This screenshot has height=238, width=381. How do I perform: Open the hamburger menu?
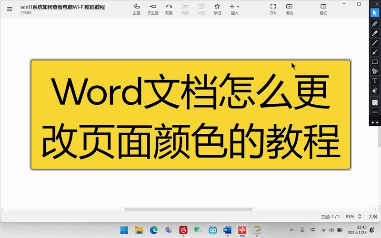click(x=10, y=10)
